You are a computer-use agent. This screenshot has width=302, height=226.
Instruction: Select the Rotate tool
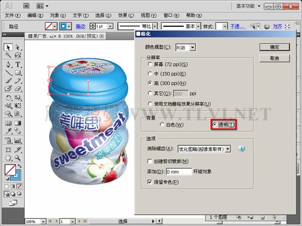[x=8, y=97]
